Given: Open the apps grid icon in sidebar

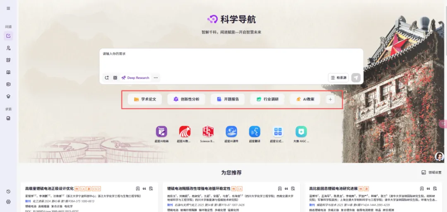Looking at the screenshot, I should coord(8,60).
